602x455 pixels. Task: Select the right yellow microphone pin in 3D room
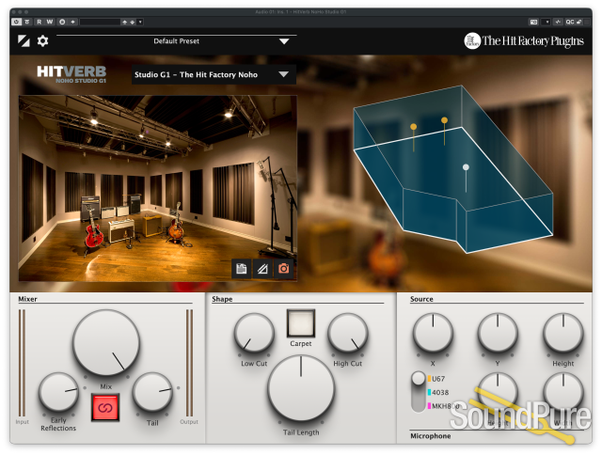pos(444,120)
